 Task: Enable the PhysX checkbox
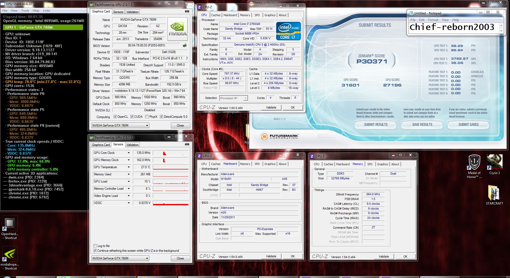(x=147, y=117)
